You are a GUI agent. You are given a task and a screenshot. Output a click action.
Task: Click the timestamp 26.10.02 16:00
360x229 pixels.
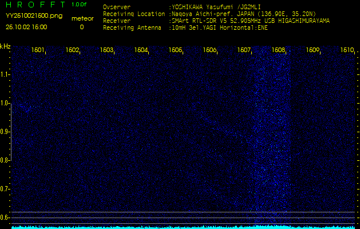pos(26,27)
